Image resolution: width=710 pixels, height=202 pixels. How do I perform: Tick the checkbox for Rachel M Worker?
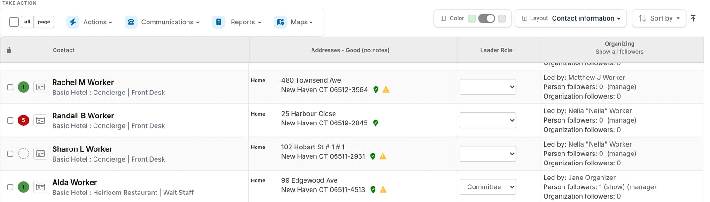10,87
